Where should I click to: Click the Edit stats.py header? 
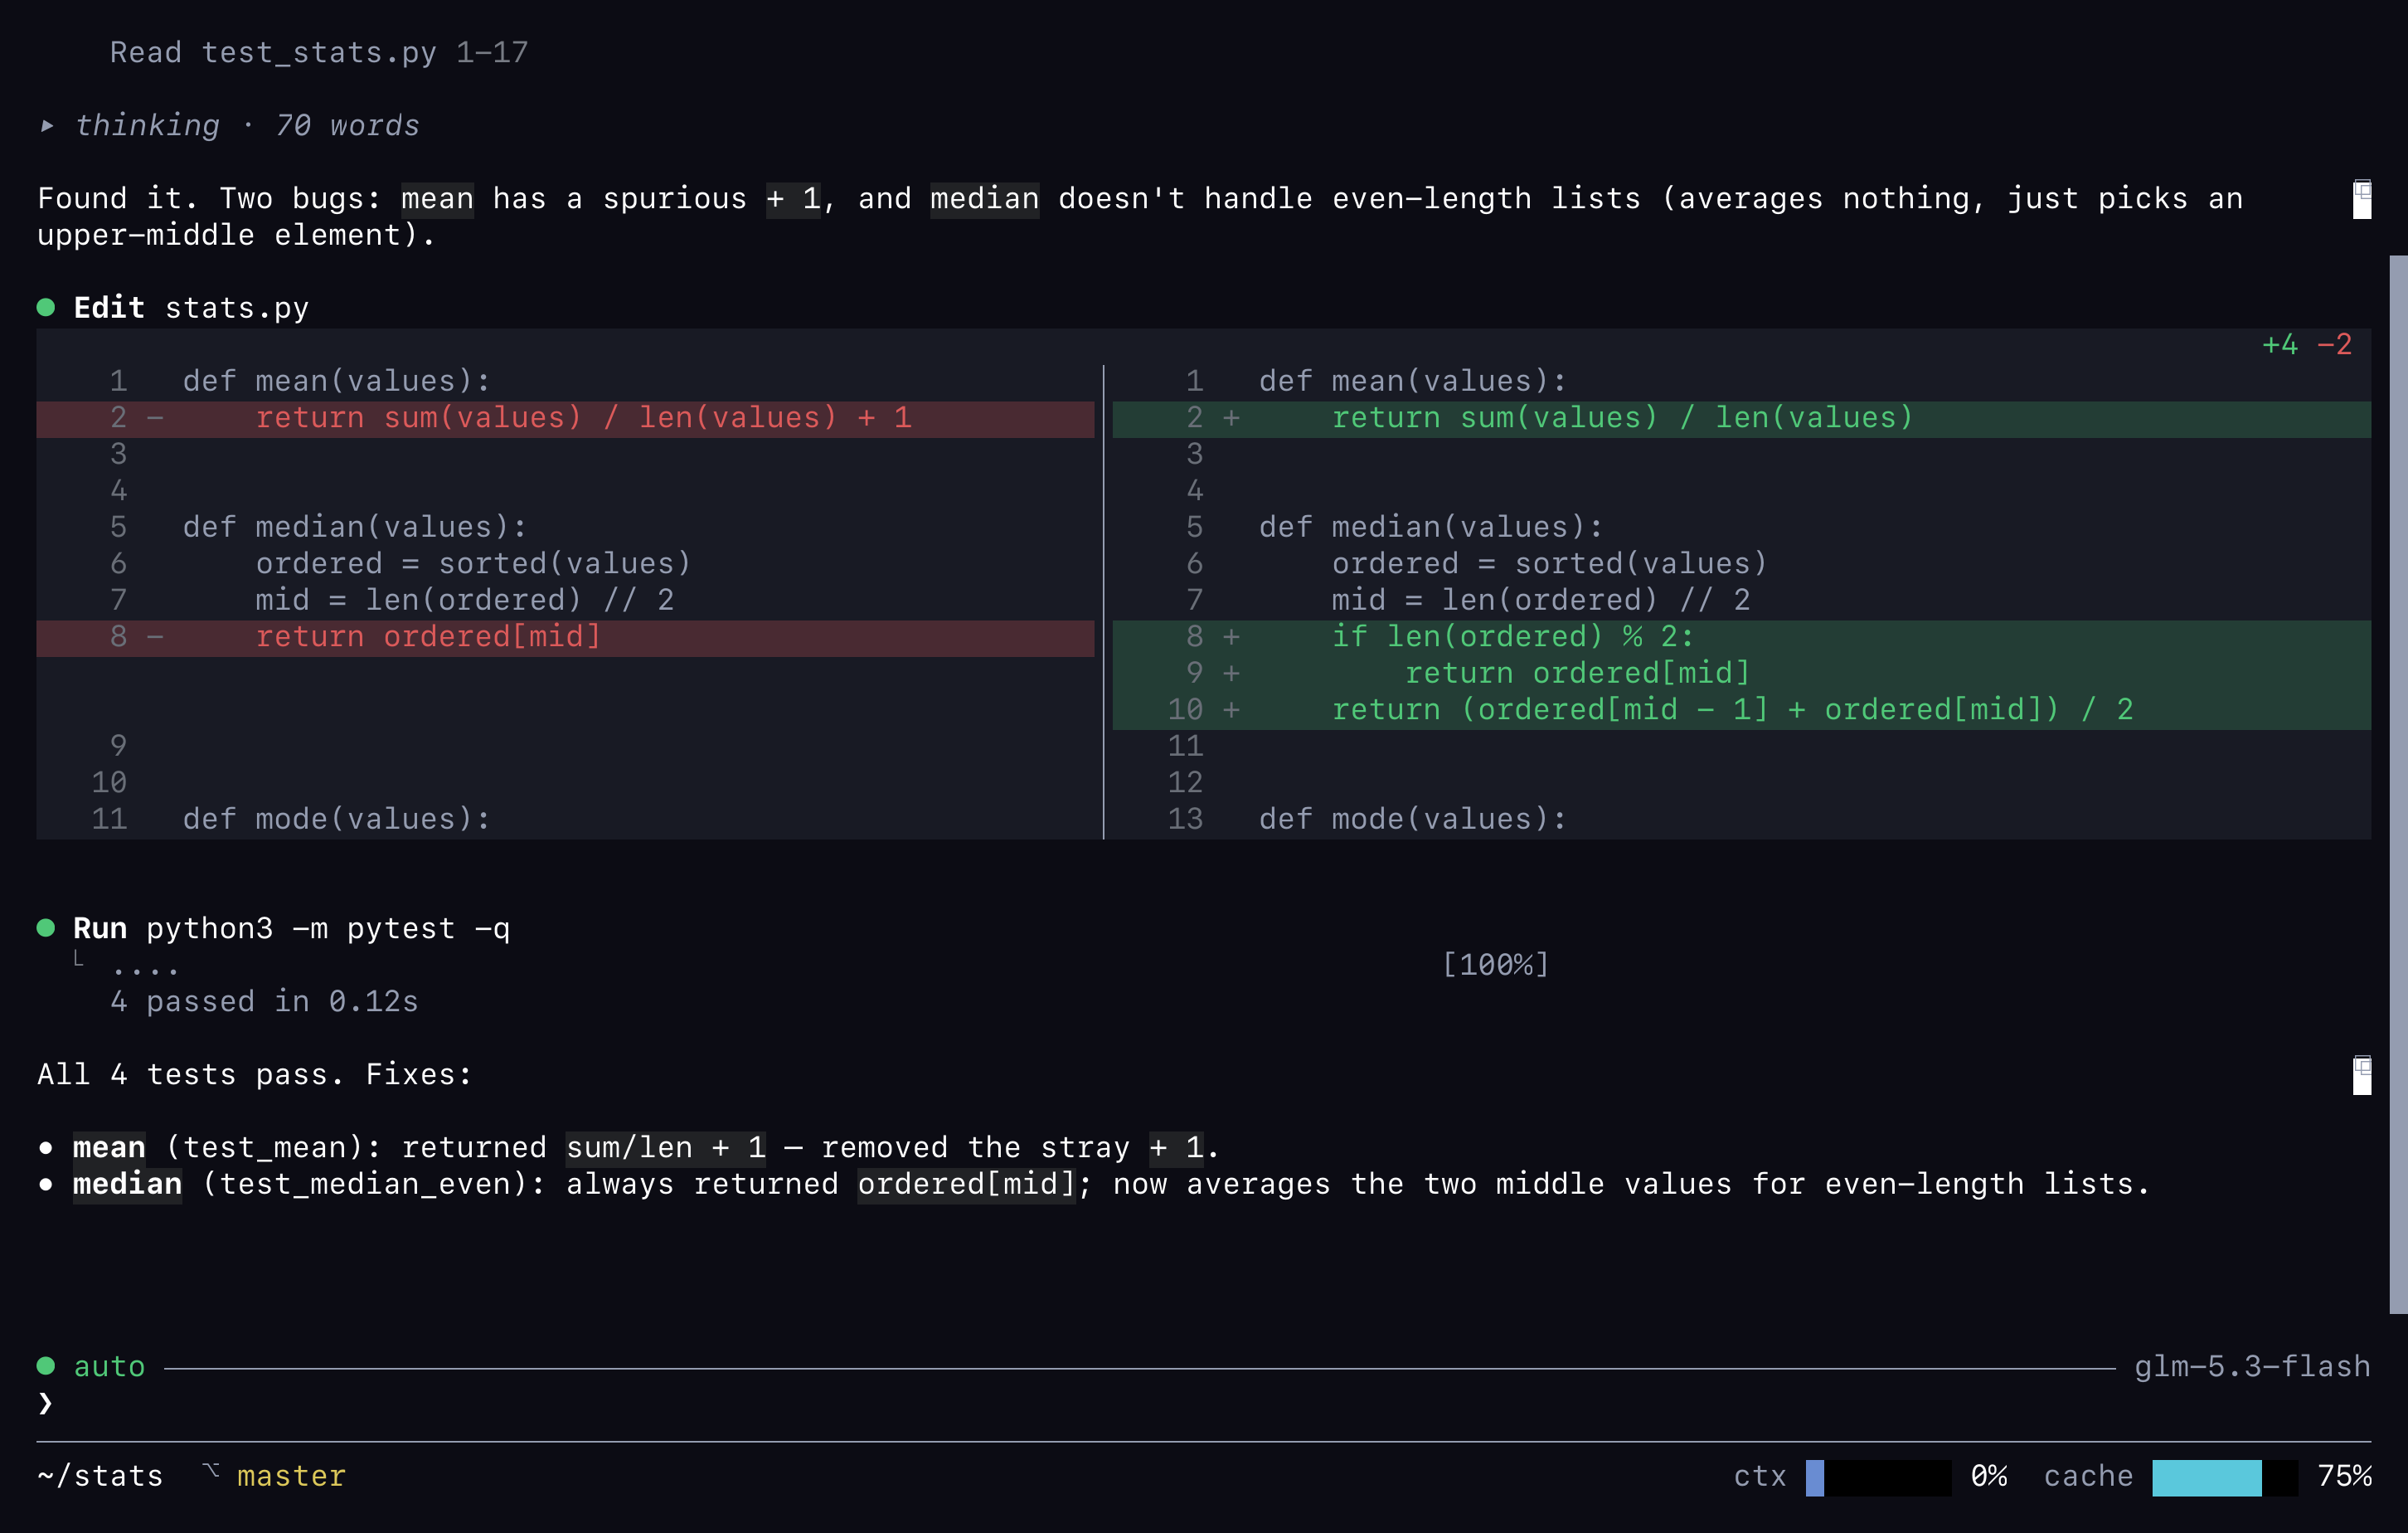(191, 307)
